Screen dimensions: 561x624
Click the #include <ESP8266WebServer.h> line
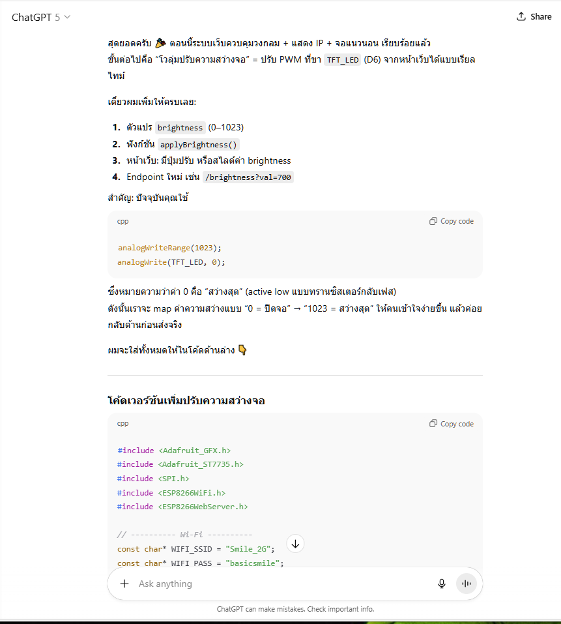[182, 507]
